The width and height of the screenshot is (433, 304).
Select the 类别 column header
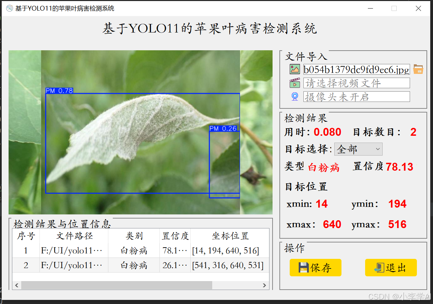point(134,236)
